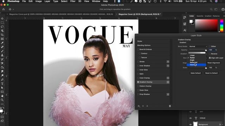Screen dimensions: 225x126
Task: Enable the Stroke effect checkbox
Action: (138, 62)
